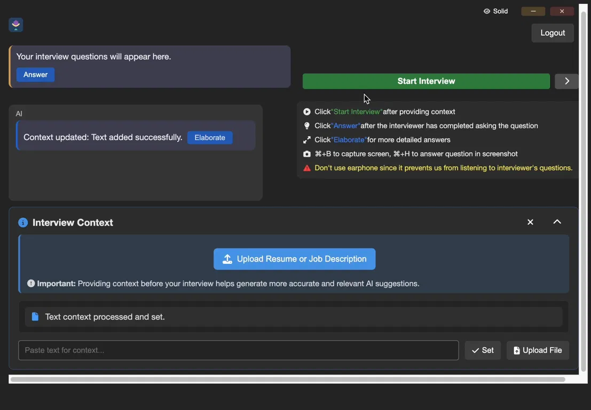Click "Your interview questions will appear here." text
The image size is (591, 410).
click(x=93, y=57)
